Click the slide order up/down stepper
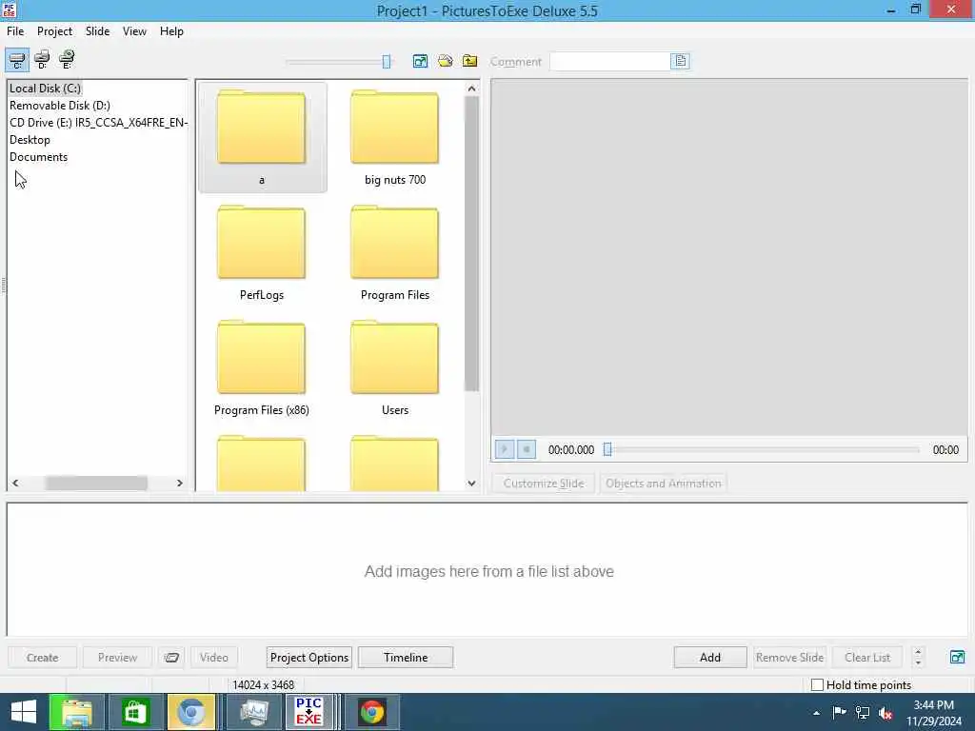The height and width of the screenshot is (731, 975). click(918, 657)
